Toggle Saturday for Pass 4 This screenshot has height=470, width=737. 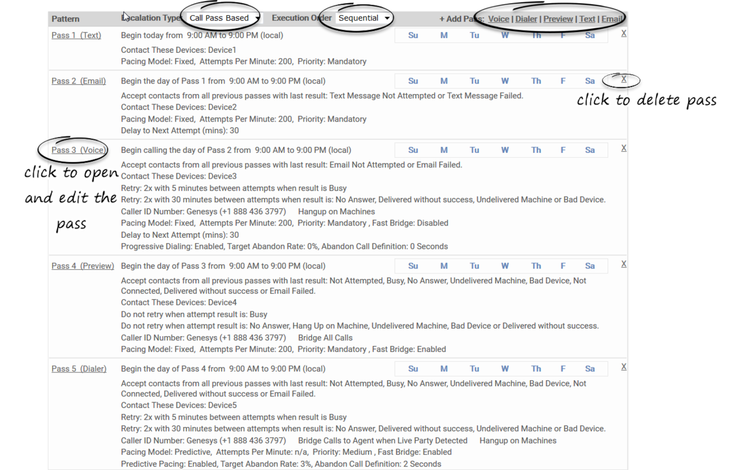pos(590,266)
